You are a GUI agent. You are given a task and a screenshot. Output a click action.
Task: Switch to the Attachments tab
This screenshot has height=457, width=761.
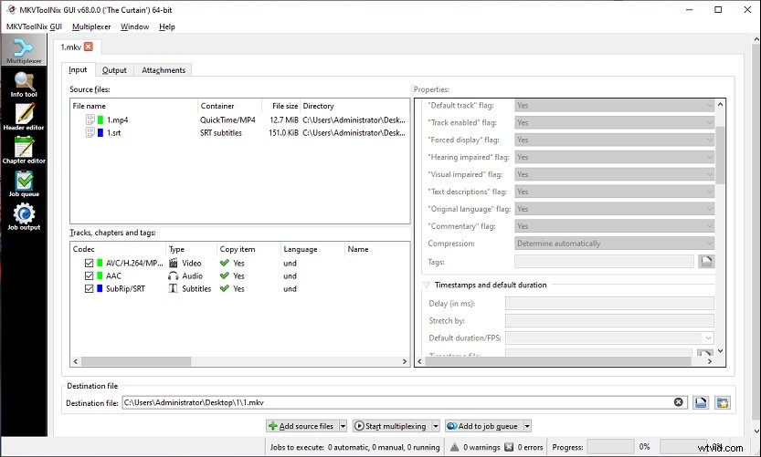(163, 70)
